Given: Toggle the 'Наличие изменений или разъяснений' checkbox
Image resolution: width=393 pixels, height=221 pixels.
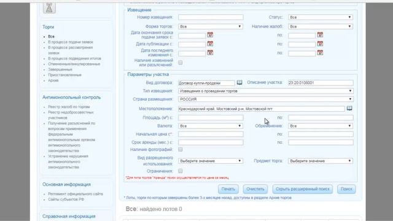Looking at the screenshot, I should (x=180, y=63).
